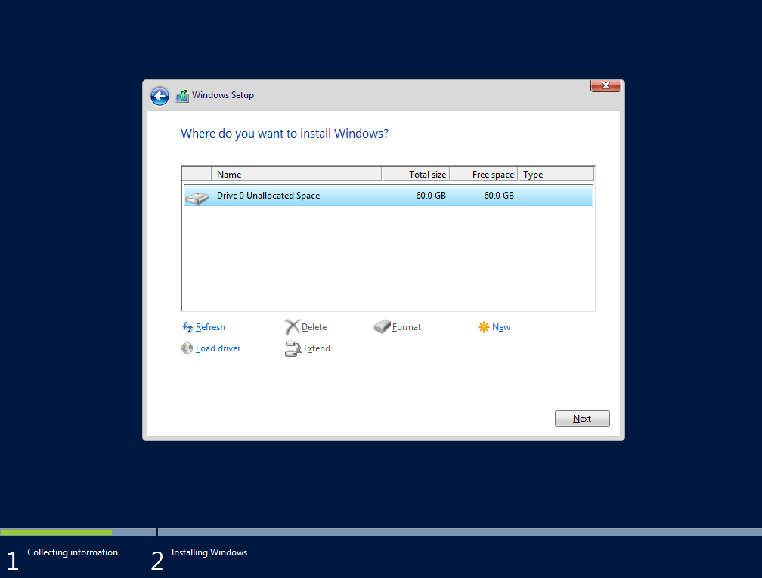Click the Format link
Viewport: 762px width, 578px height.
(x=407, y=327)
